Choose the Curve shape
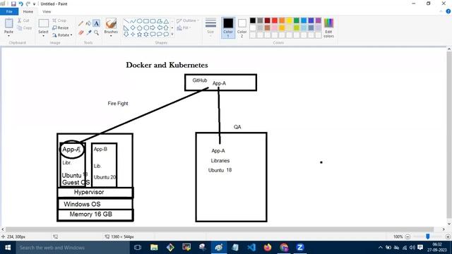The width and height of the screenshot is (452, 254). (x=133, y=21)
